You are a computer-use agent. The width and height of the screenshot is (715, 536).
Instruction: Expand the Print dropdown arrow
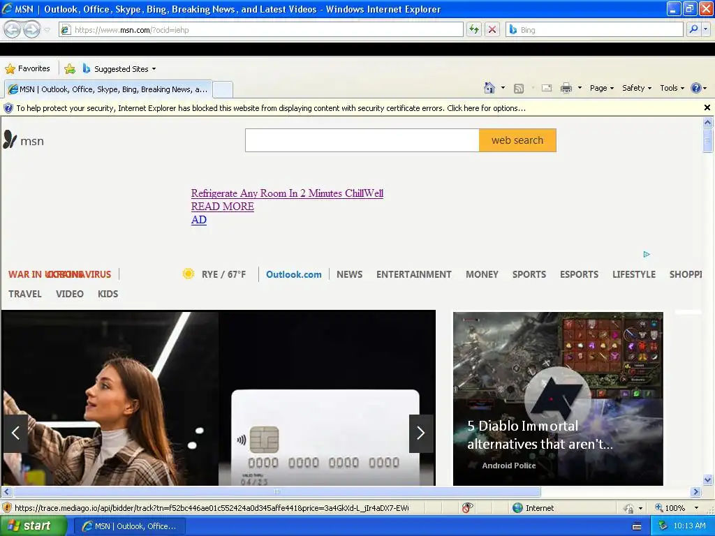click(580, 88)
